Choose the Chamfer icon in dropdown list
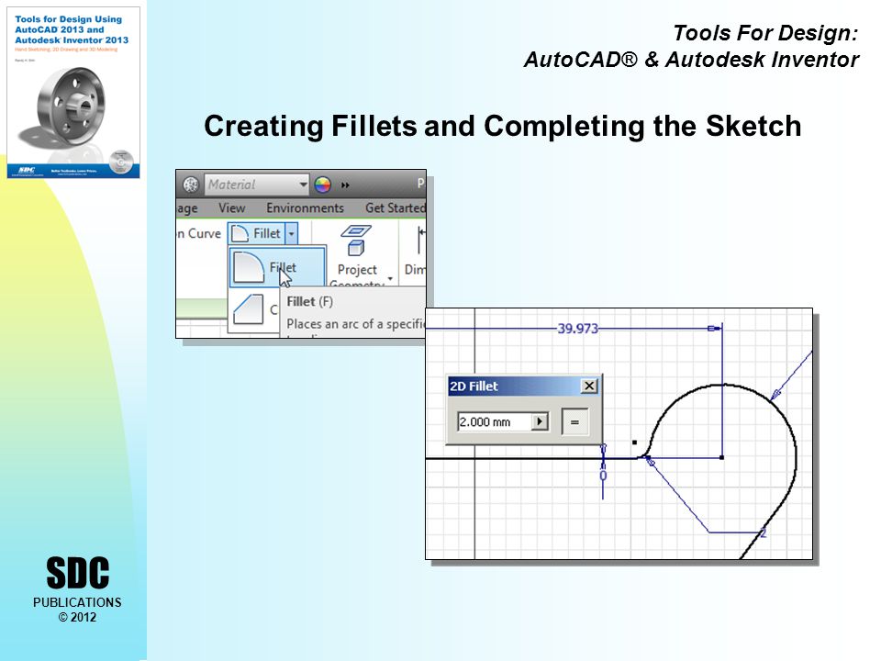This screenshot has width=881, height=661. coord(248,309)
